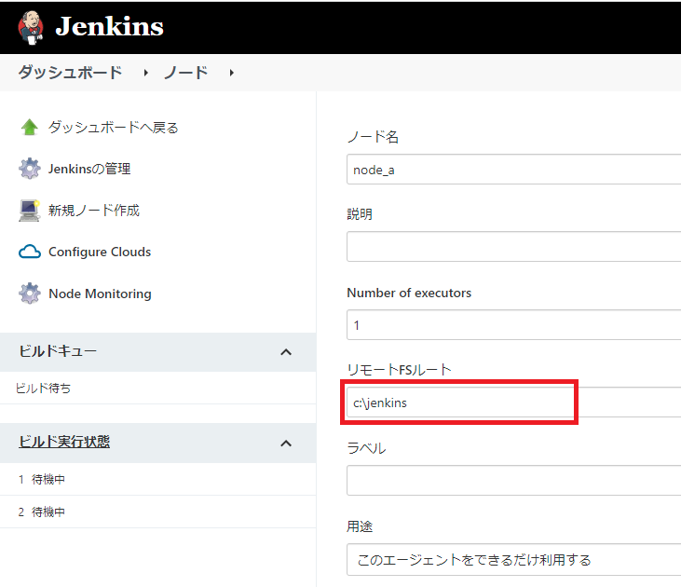Click the リモートFSルート field with c:\jenkins
Image resolution: width=681 pixels, height=587 pixels.
click(514, 403)
